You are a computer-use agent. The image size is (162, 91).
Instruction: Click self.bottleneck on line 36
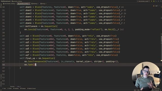29,26
